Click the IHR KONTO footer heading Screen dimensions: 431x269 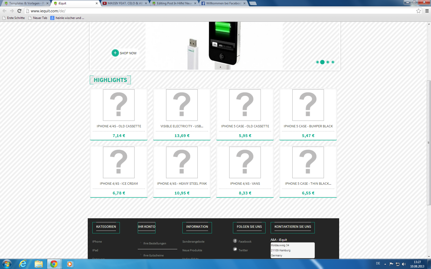(146, 227)
